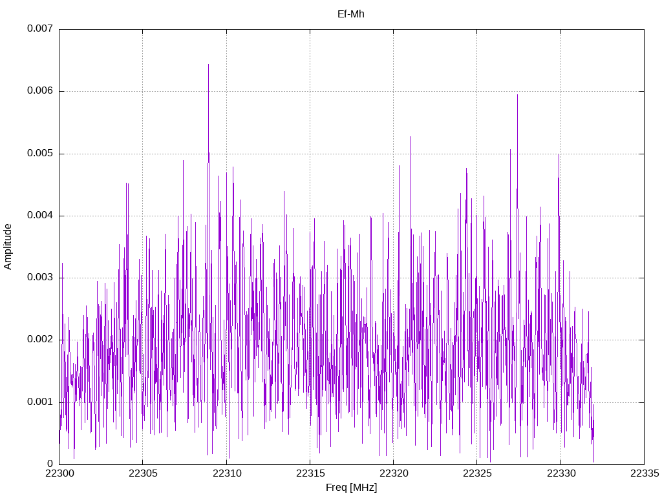
Task: Click the 'Freq [MHz]' x-axis label
Action: [x=351, y=487]
